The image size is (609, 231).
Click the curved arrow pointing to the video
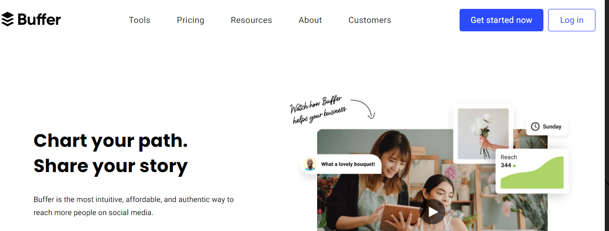coord(364,108)
